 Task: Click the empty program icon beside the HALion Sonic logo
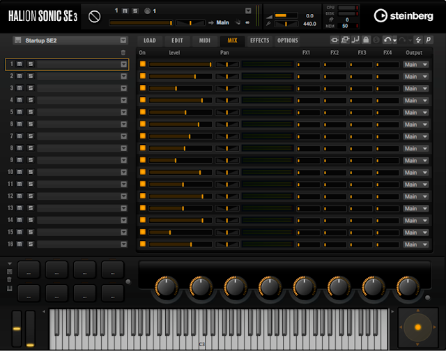pyautogui.click(x=94, y=17)
